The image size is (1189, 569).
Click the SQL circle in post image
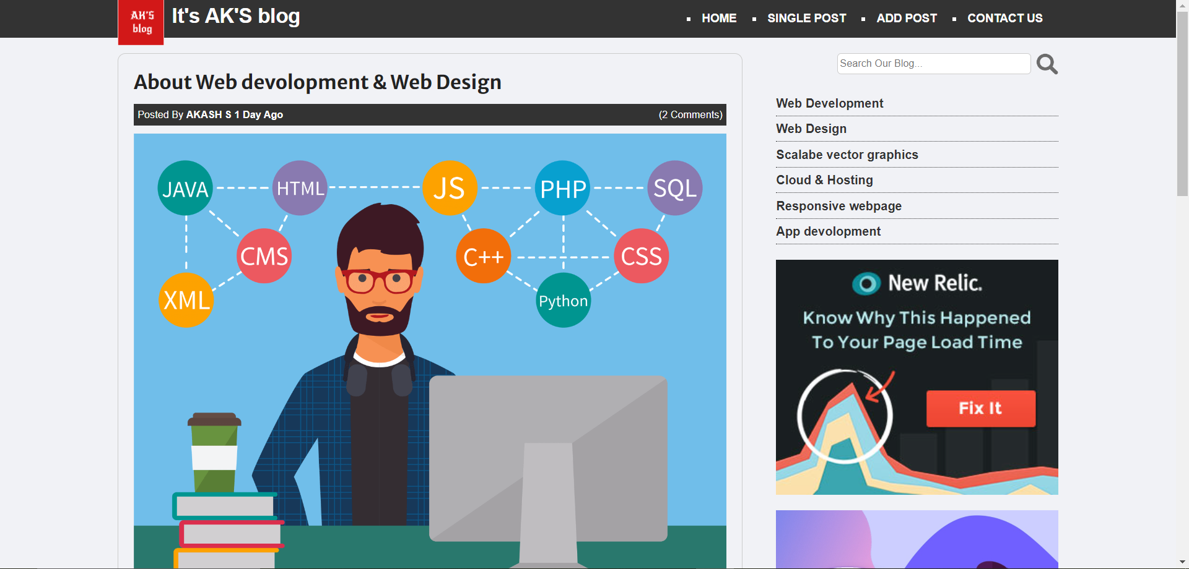[x=675, y=188]
